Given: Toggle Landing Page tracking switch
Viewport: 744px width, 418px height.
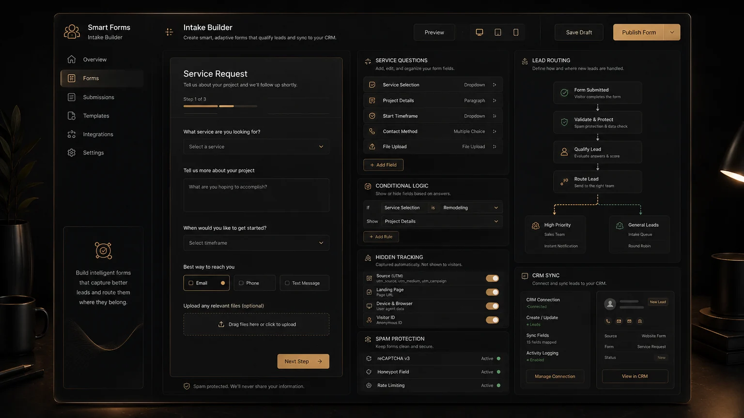Looking at the screenshot, I should (492, 292).
